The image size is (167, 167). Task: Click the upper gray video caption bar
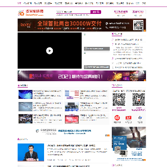coord(97,49)
